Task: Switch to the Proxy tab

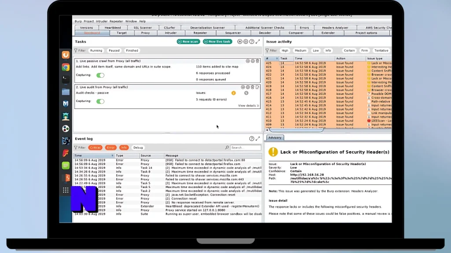Action: click(x=145, y=33)
